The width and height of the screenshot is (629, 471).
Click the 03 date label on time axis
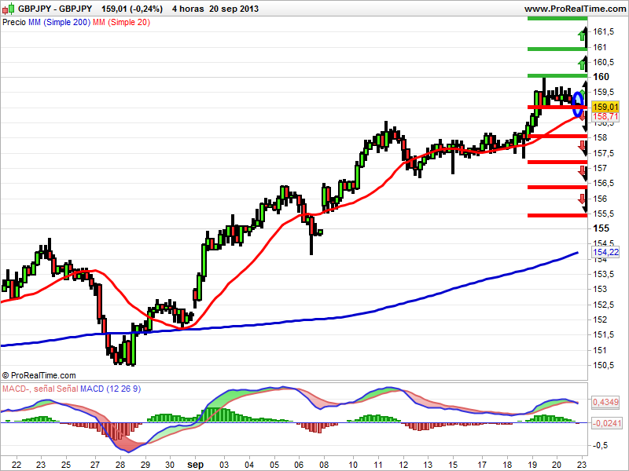(224, 465)
